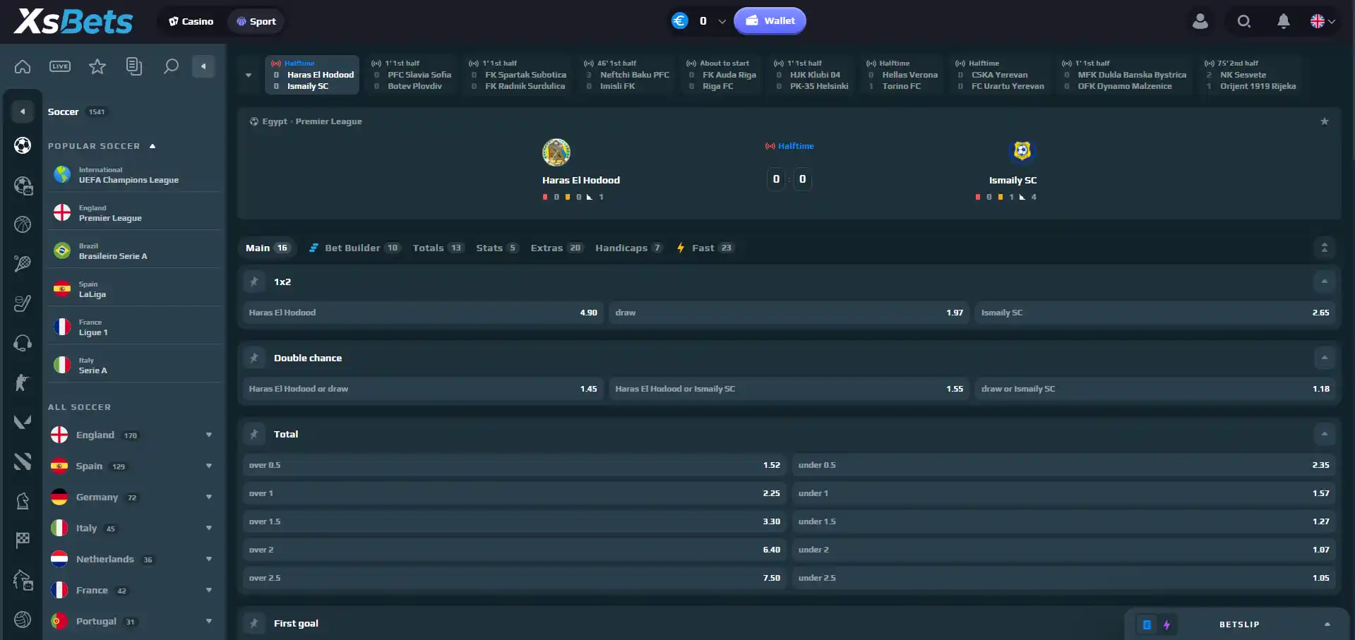This screenshot has height=640, width=1355.
Task: Open language selector with UK flag
Action: pyautogui.click(x=1323, y=21)
